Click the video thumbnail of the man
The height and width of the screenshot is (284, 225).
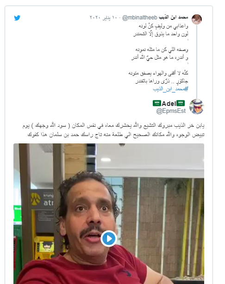pyautogui.click(x=109, y=214)
